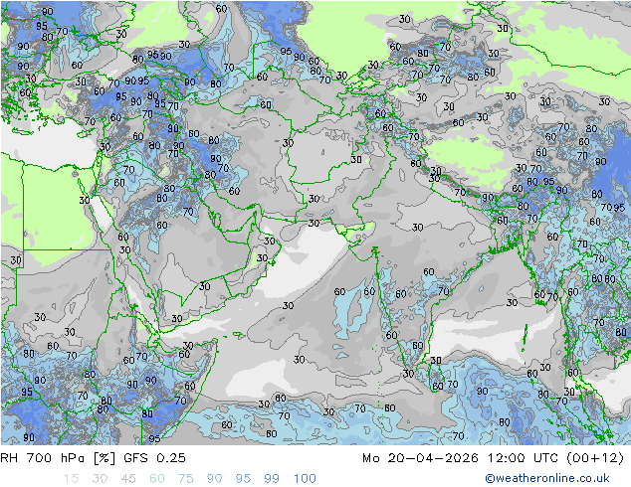The height and width of the screenshot is (487, 631).
Task: Select the 60 value in the bottom legend
Action: tap(157, 479)
